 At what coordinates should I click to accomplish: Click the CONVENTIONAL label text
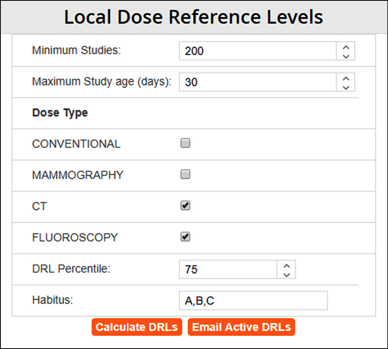click(x=76, y=144)
